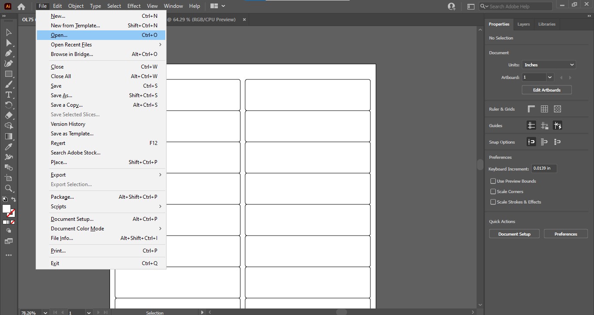Open the zoom level dropdown at bottom
Viewport: 594px width, 315px height.
(x=45, y=312)
